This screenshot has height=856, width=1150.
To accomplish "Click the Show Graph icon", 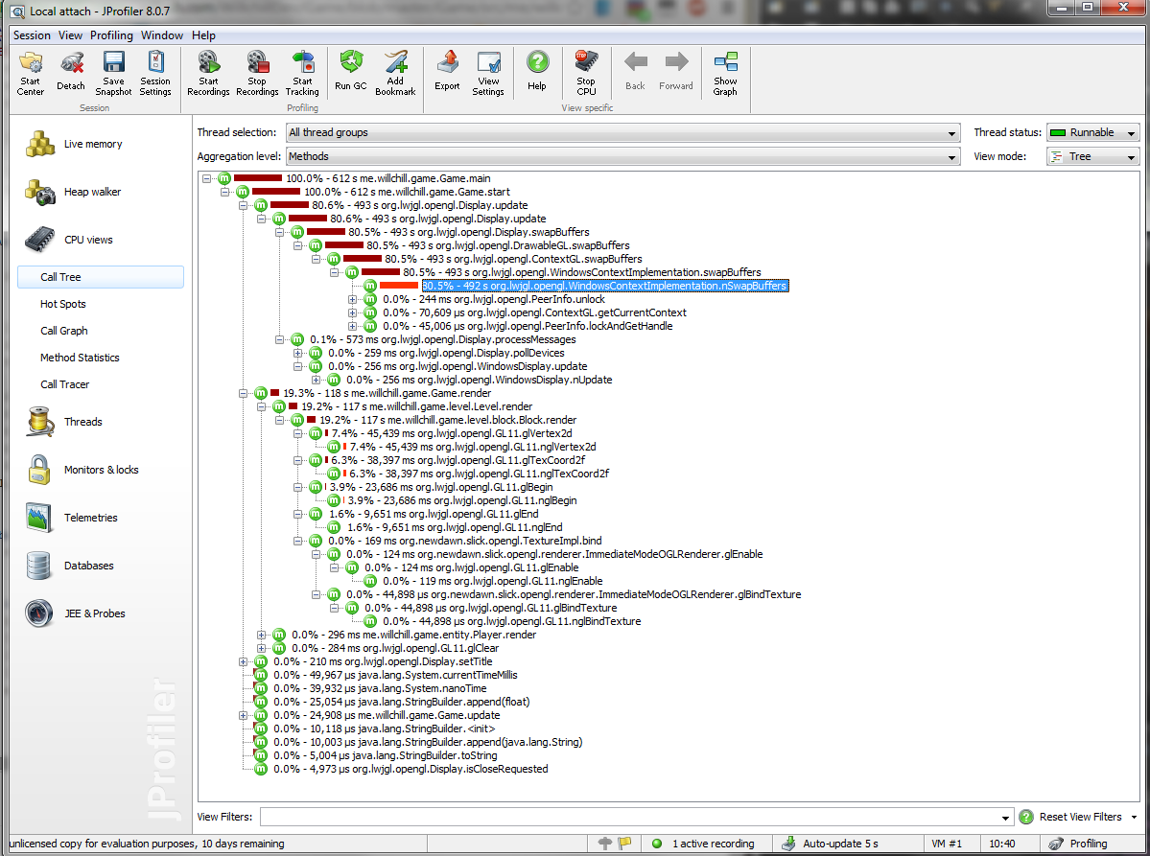I will [725, 73].
